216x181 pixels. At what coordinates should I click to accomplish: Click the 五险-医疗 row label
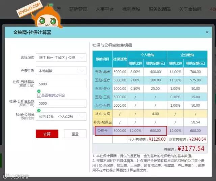pyautogui.click(x=103, y=80)
